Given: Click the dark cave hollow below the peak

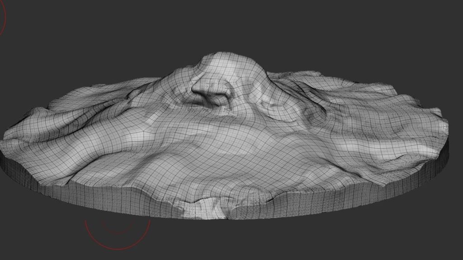Looking at the screenshot, I should (x=211, y=98).
